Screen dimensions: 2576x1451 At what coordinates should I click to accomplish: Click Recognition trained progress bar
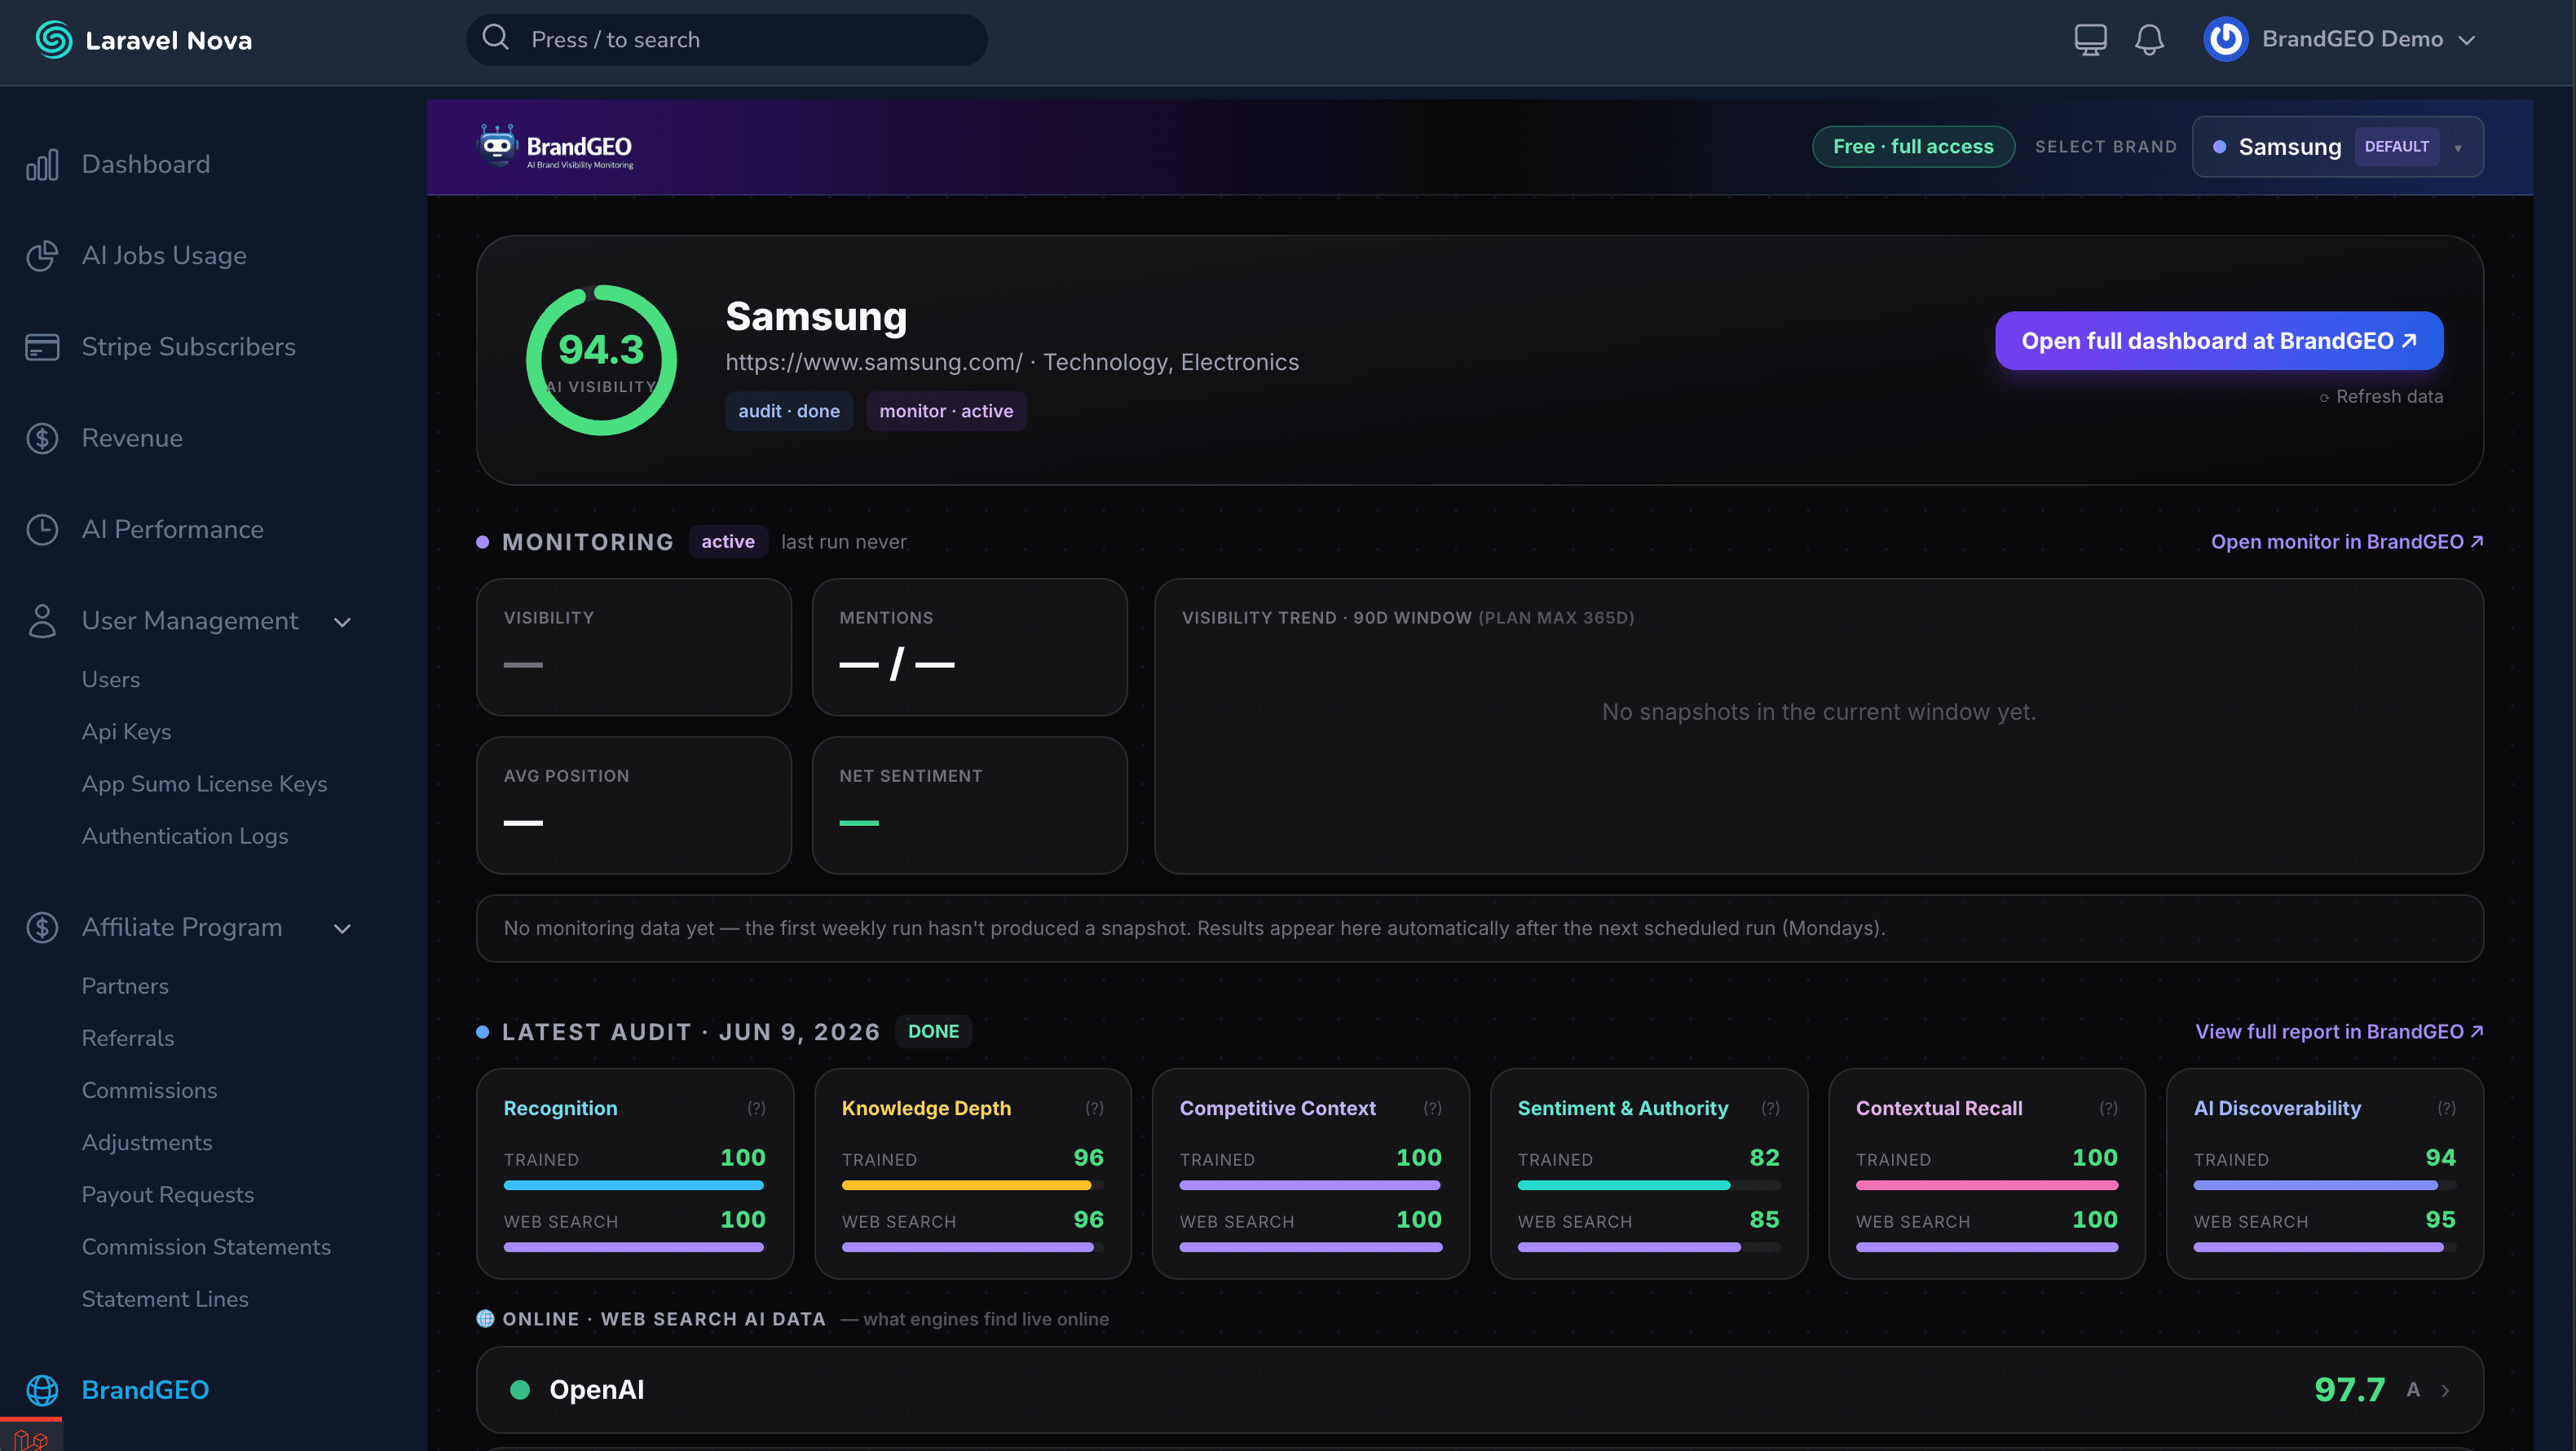[634, 1185]
